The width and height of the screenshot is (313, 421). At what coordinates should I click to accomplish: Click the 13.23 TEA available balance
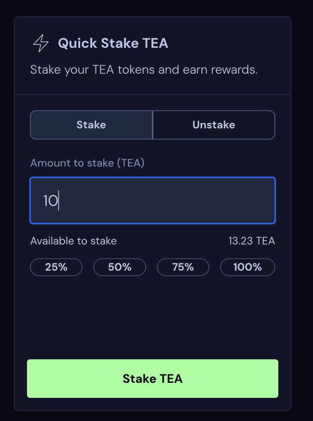point(251,241)
